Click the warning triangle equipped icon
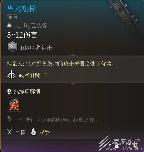 click(x=9, y=25)
